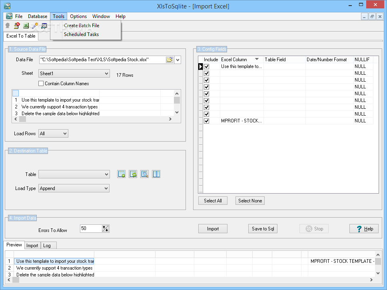Click the row selector arrow in Config Fields
This screenshot has height=290, width=387.
click(200, 66)
